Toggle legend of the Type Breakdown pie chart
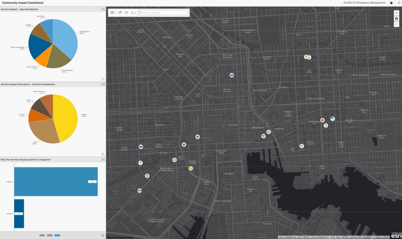Screen dimensions: 402x239 pos(103,79)
